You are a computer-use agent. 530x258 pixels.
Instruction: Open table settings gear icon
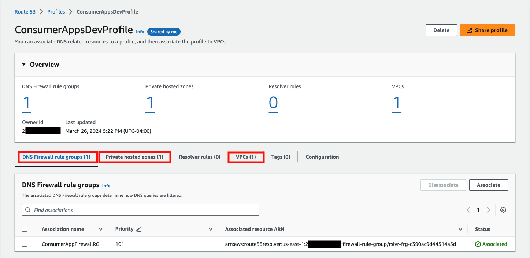click(x=503, y=210)
